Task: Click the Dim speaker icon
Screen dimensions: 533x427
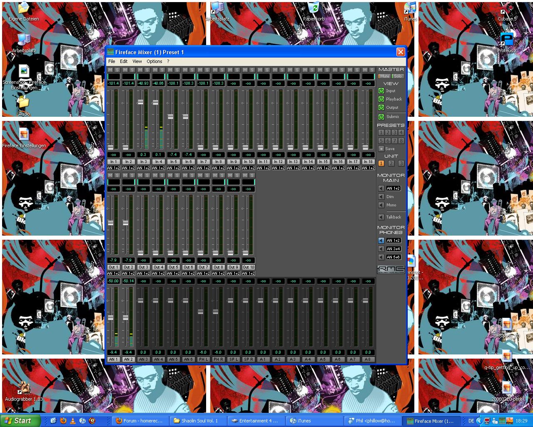Action: [381, 197]
